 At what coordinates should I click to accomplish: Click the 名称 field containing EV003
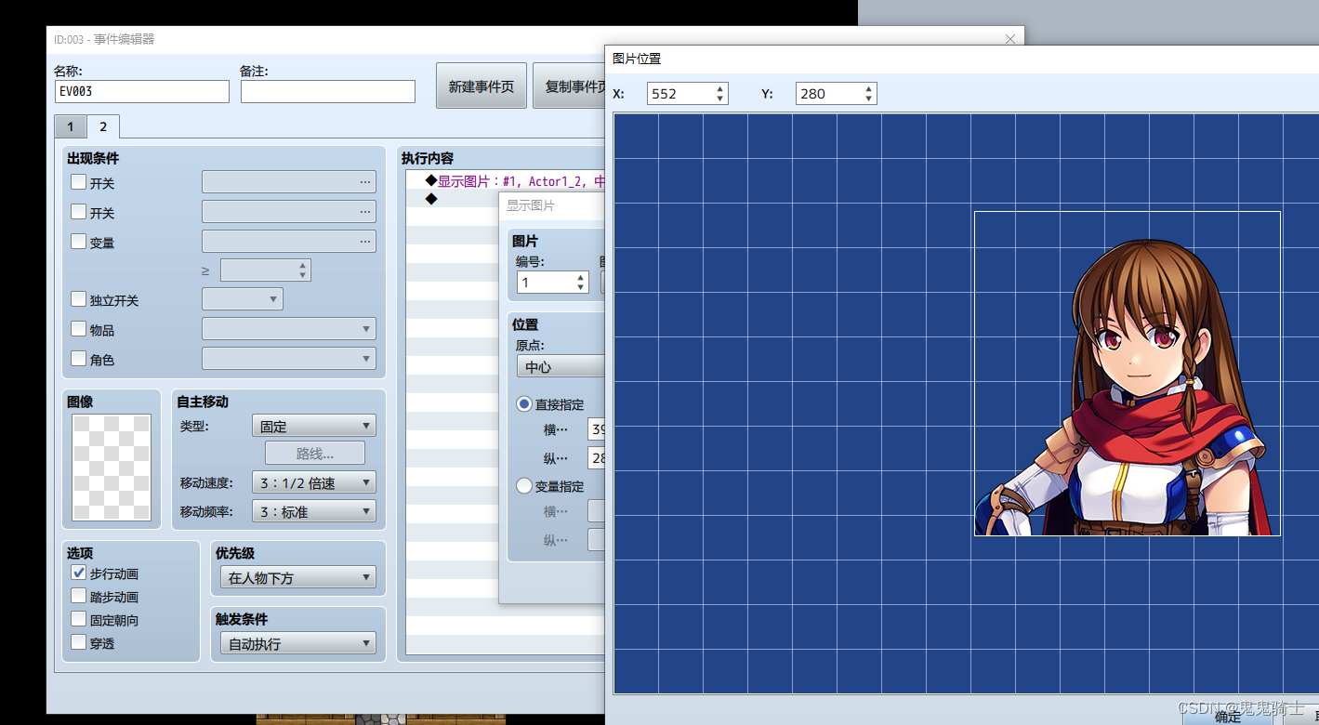tap(141, 91)
